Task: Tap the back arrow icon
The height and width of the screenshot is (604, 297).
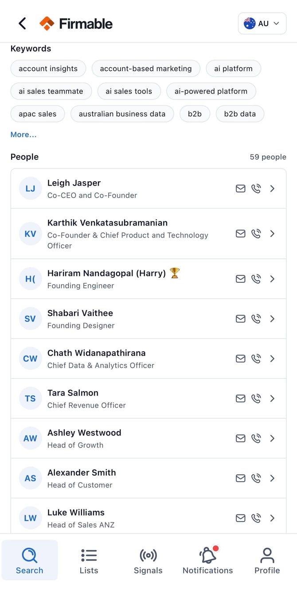Action: pos(22,23)
